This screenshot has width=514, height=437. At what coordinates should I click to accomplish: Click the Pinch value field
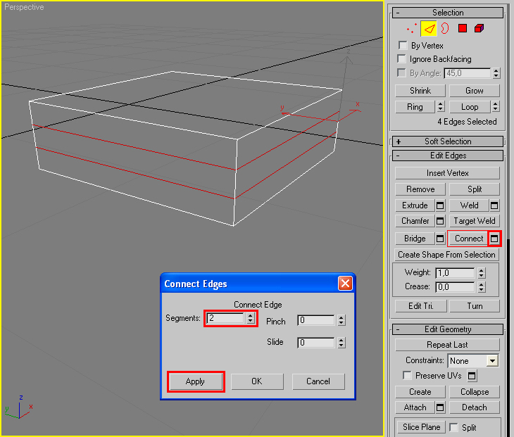(x=316, y=320)
